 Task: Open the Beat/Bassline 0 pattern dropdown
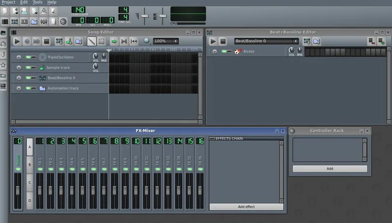click(267, 41)
